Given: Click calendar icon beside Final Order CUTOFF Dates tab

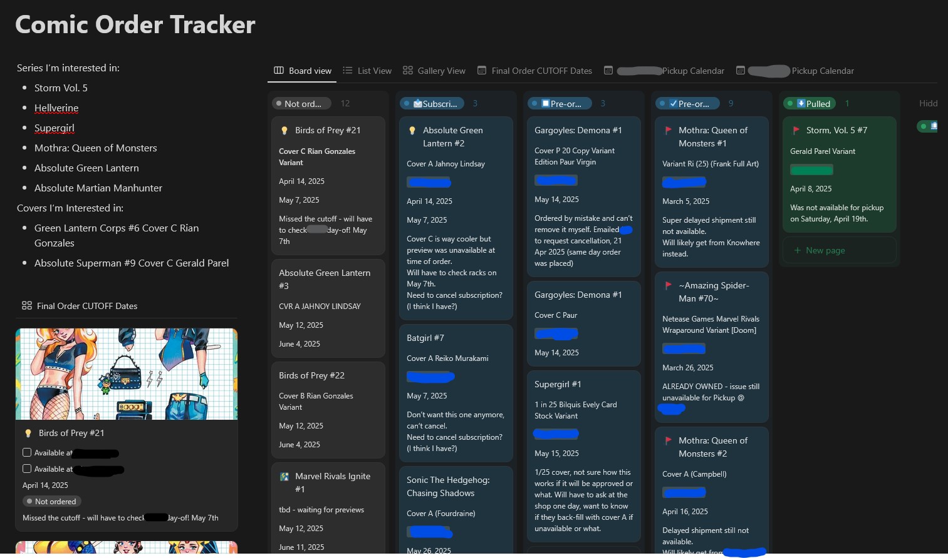Looking at the screenshot, I should point(482,71).
